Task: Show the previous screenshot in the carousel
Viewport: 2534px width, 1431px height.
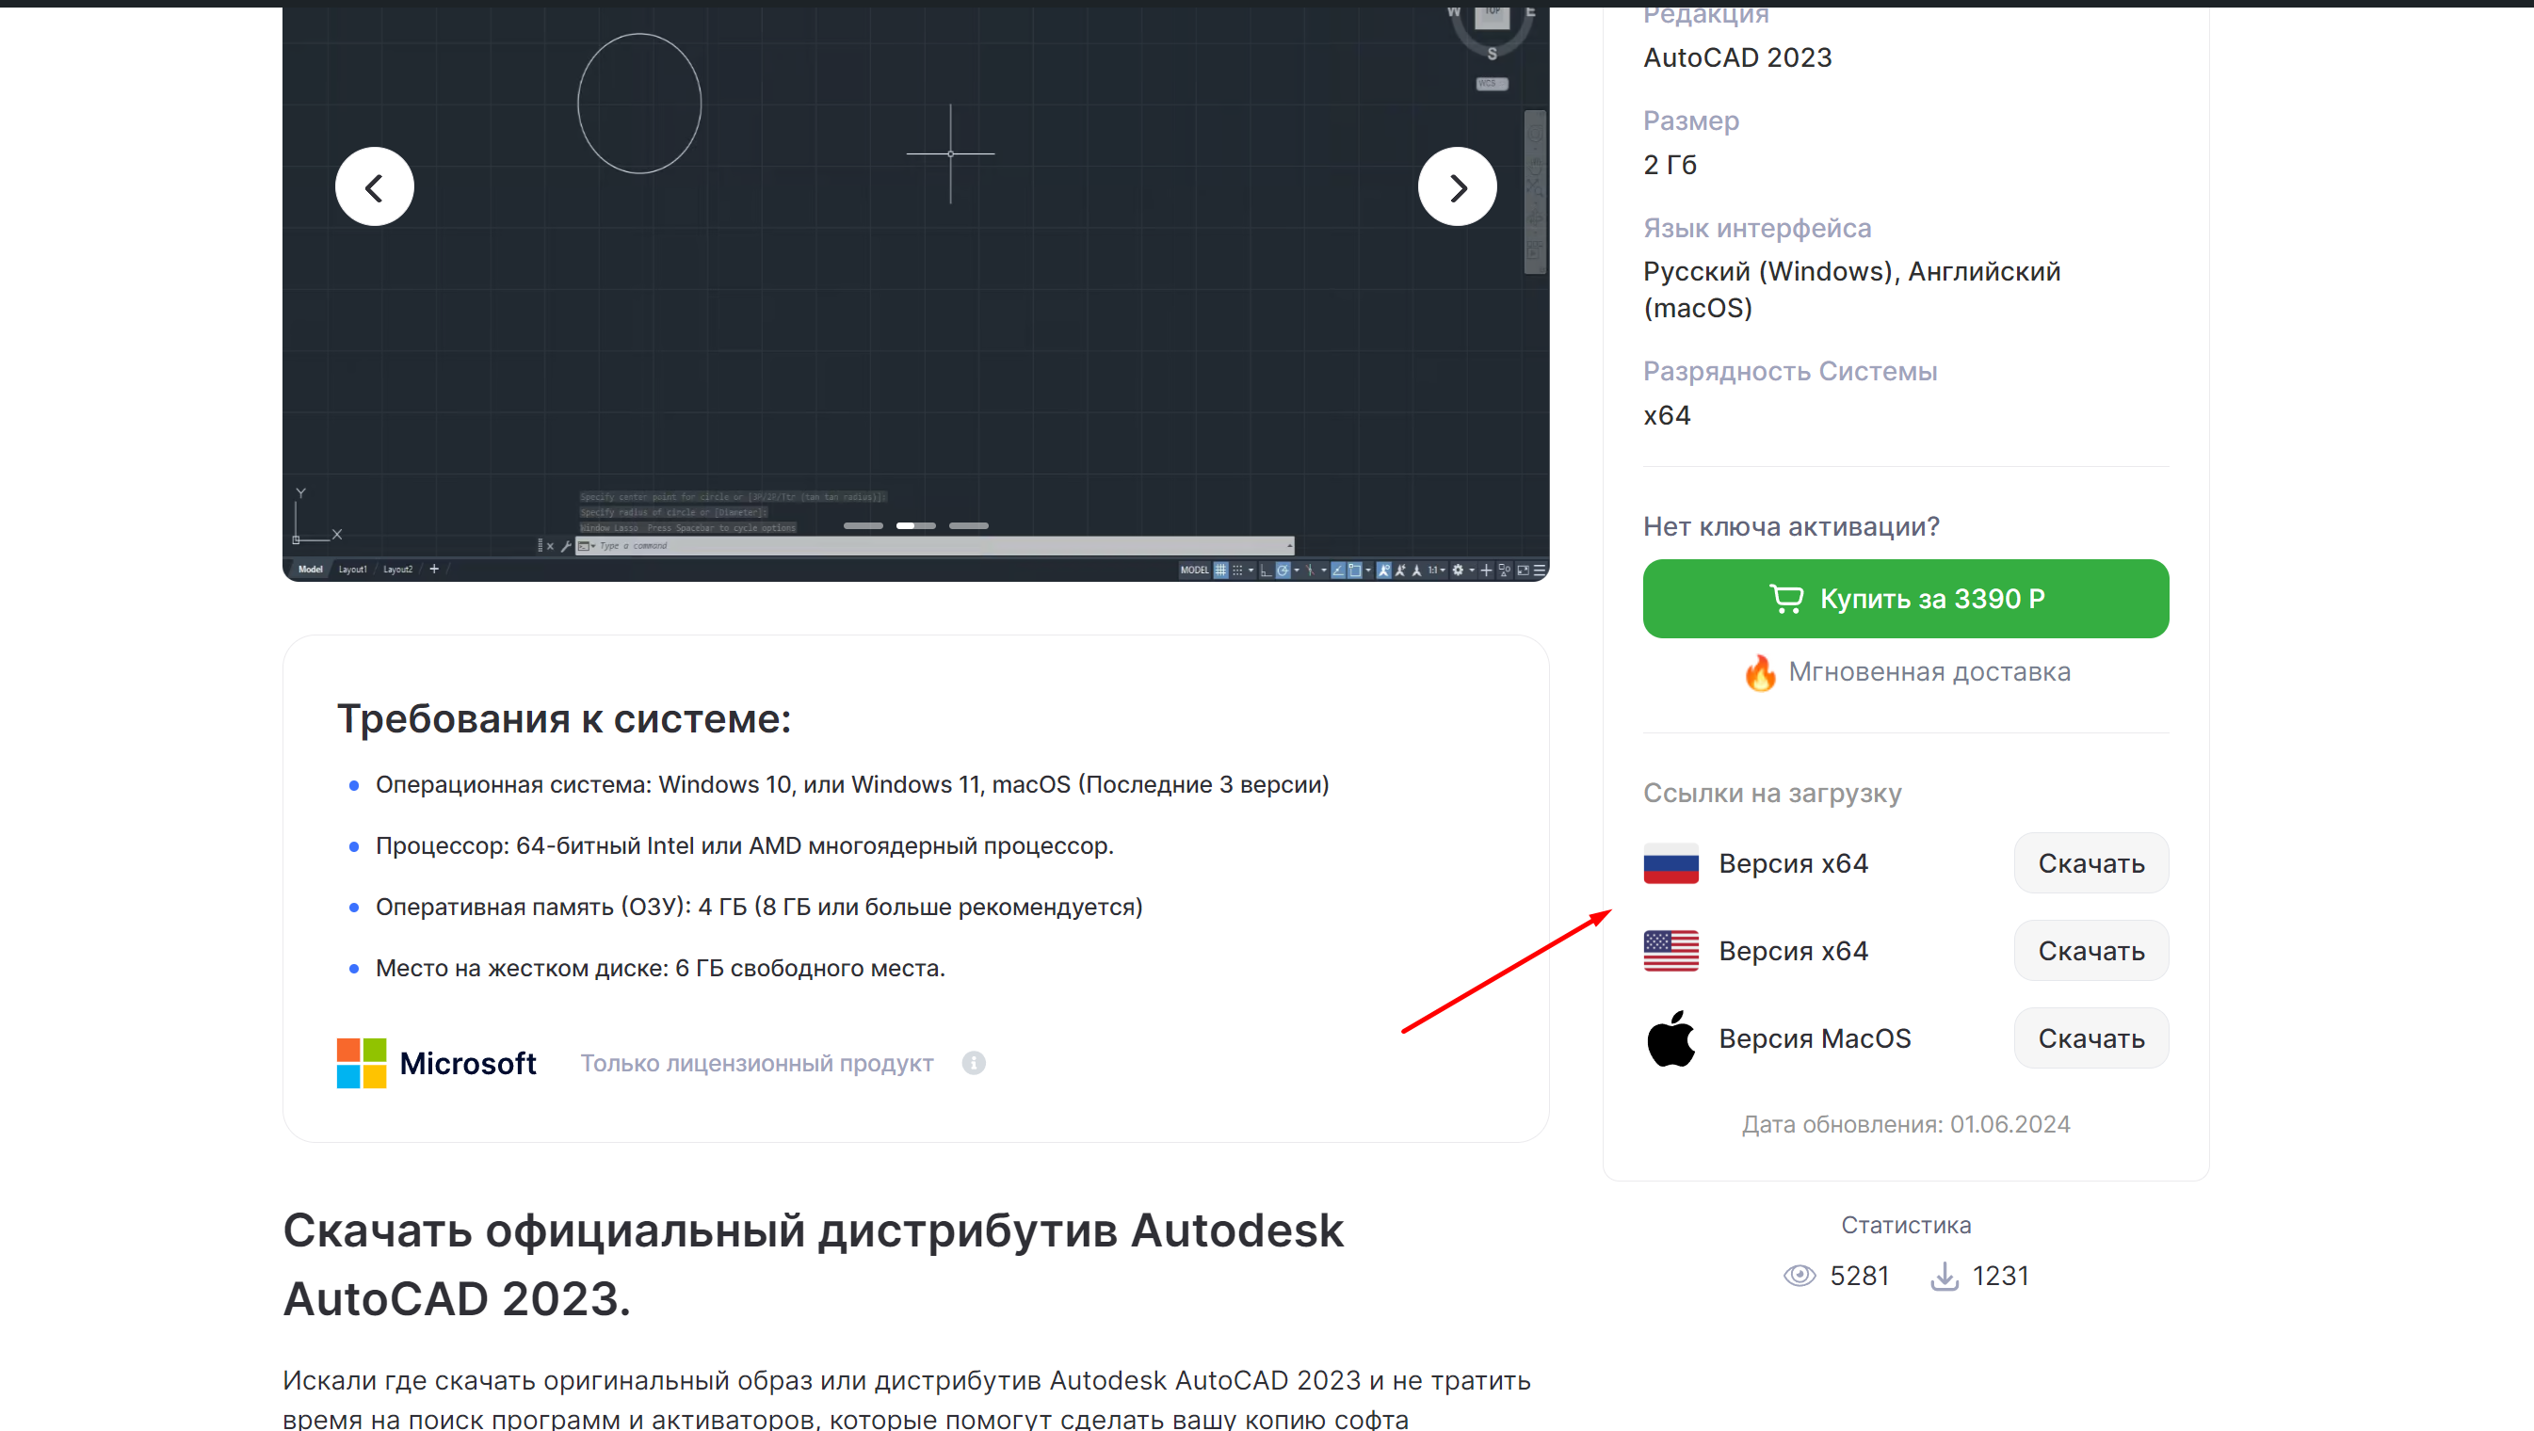Action: click(374, 186)
